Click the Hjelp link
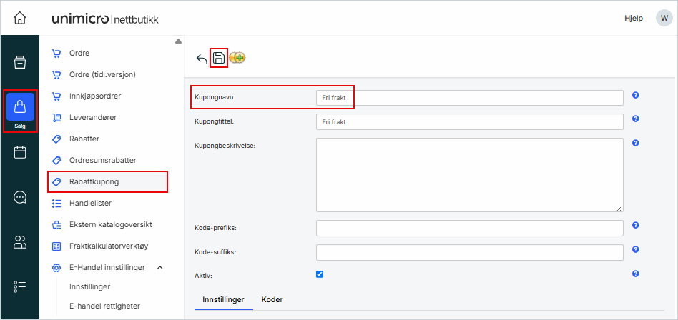 pos(634,18)
